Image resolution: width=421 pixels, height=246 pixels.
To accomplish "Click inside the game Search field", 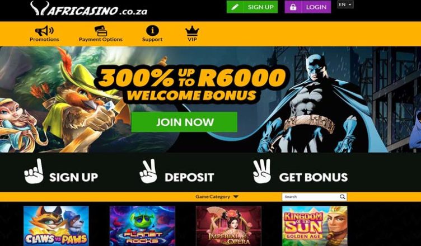I will point(311,197).
